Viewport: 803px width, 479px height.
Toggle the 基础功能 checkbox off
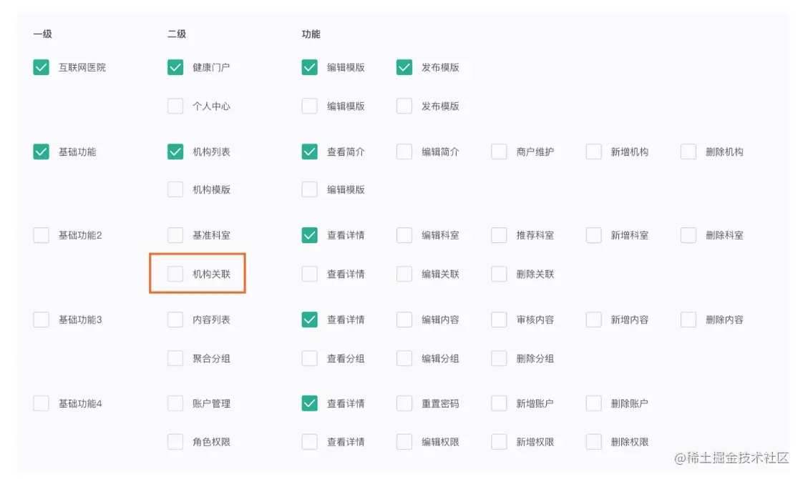(x=41, y=151)
